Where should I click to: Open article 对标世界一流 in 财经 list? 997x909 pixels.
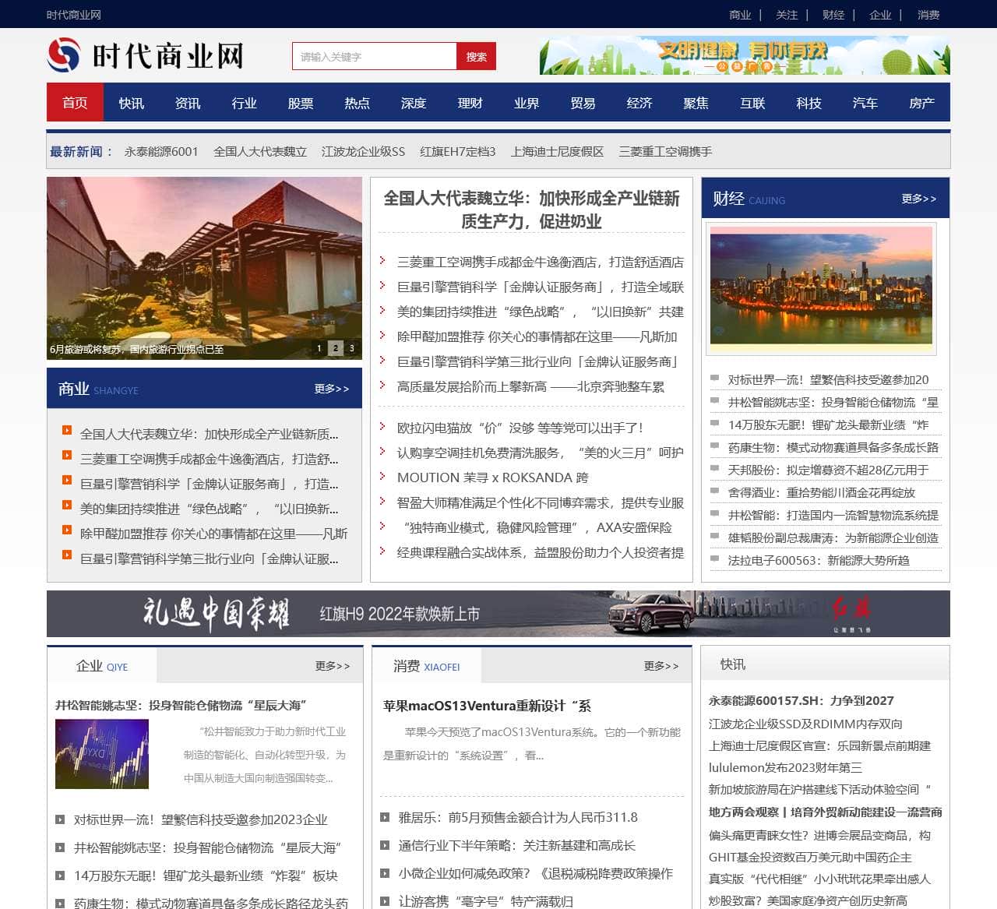point(828,379)
